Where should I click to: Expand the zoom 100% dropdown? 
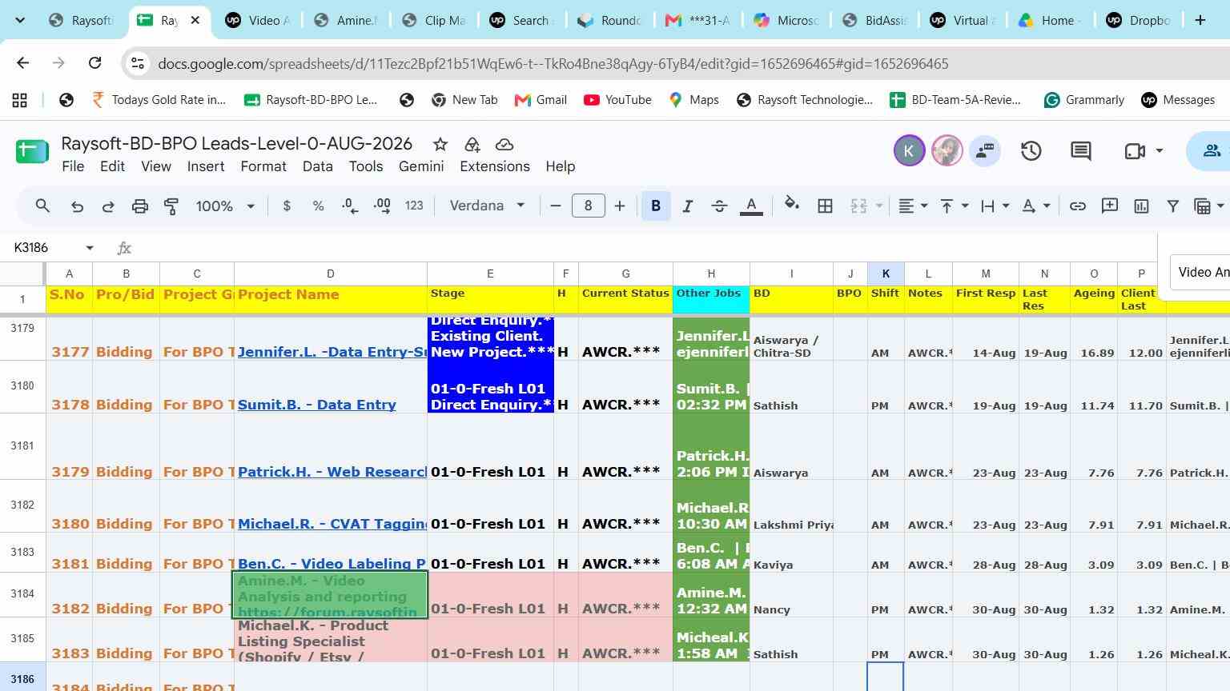point(225,206)
